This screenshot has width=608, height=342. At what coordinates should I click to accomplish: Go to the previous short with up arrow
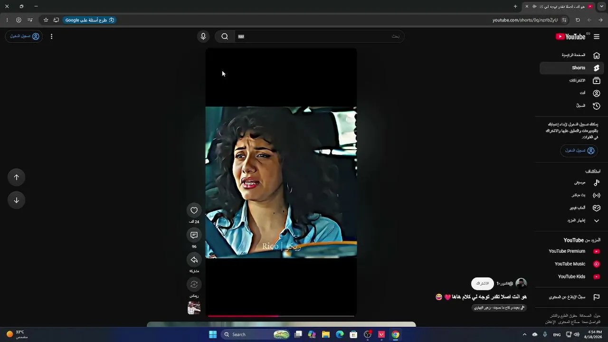(x=17, y=177)
